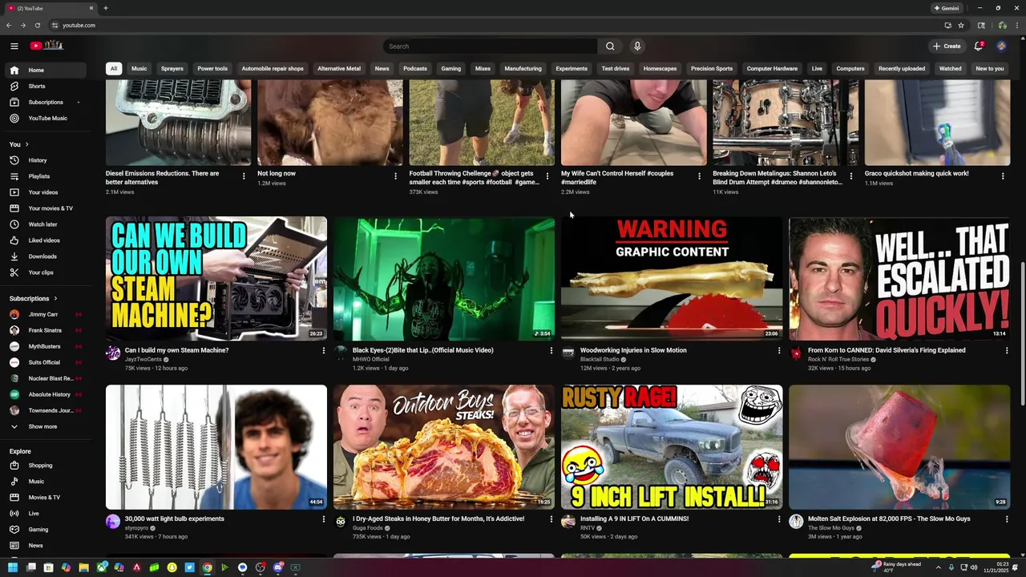Select the Power tools chip
The image size is (1026, 577).
point(212,69)
